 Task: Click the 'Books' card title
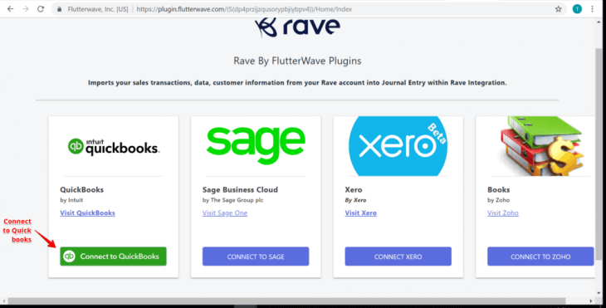coord(499,190)
